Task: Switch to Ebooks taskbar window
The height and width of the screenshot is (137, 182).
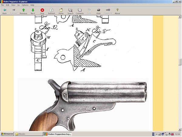Action: point(29,134)
